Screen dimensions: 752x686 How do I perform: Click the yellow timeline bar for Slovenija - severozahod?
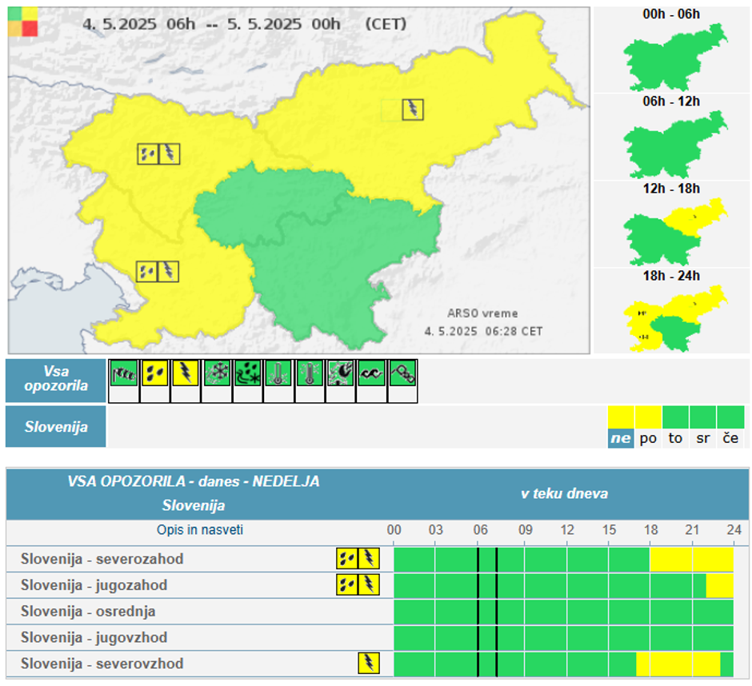pyautogui.click(x=691, y=560)
